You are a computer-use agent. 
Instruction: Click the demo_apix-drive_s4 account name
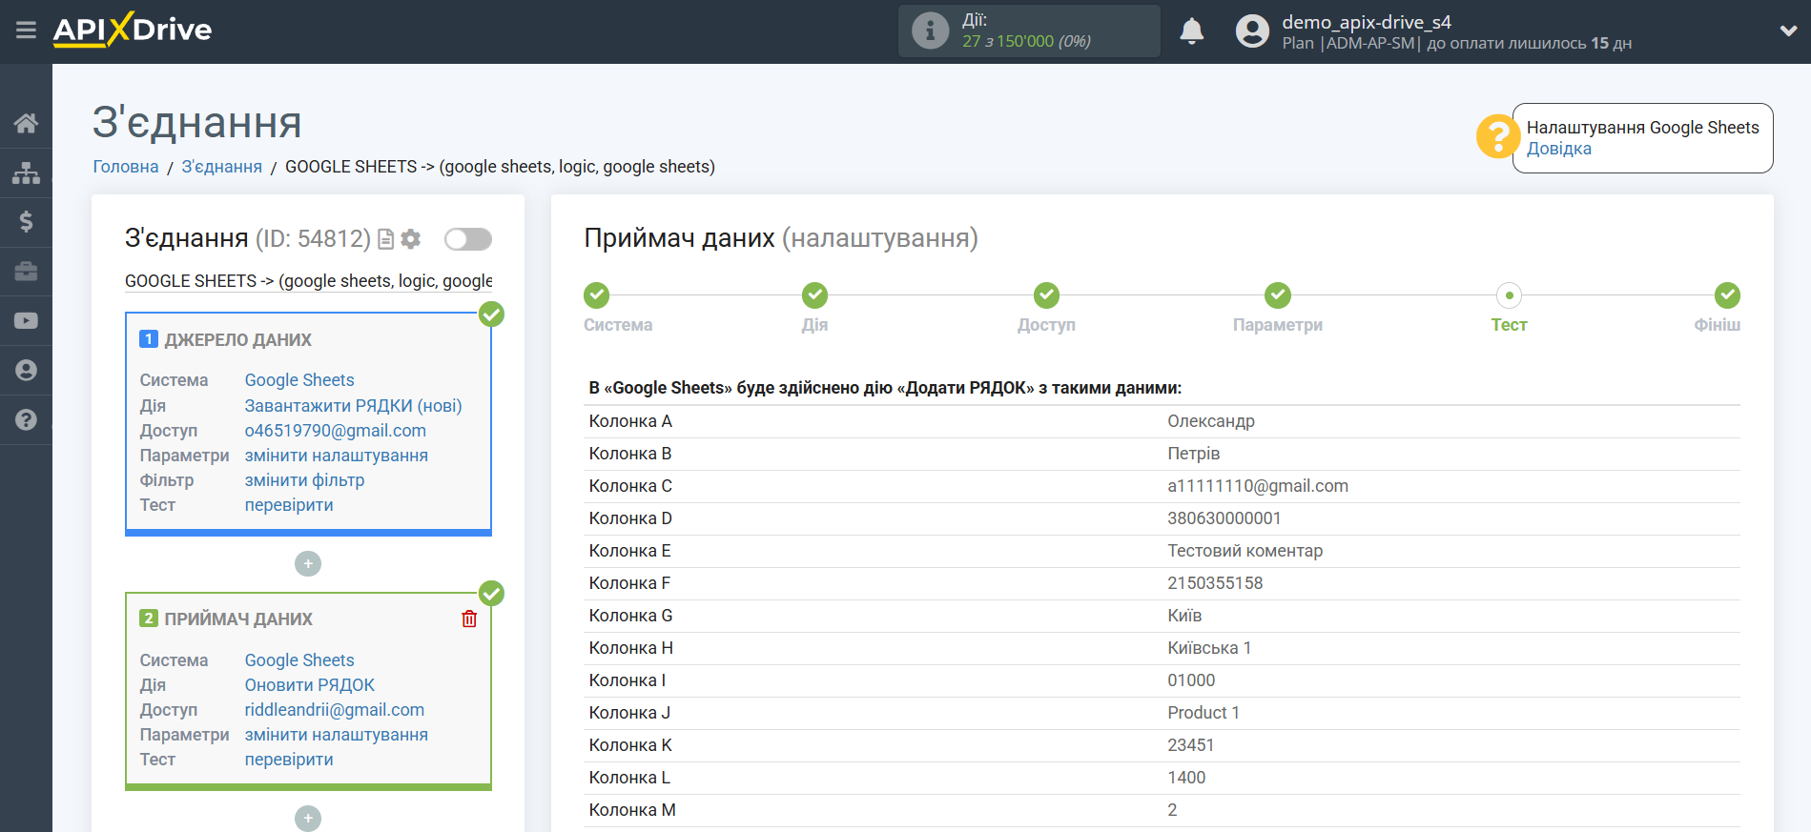click(1367, 22)
